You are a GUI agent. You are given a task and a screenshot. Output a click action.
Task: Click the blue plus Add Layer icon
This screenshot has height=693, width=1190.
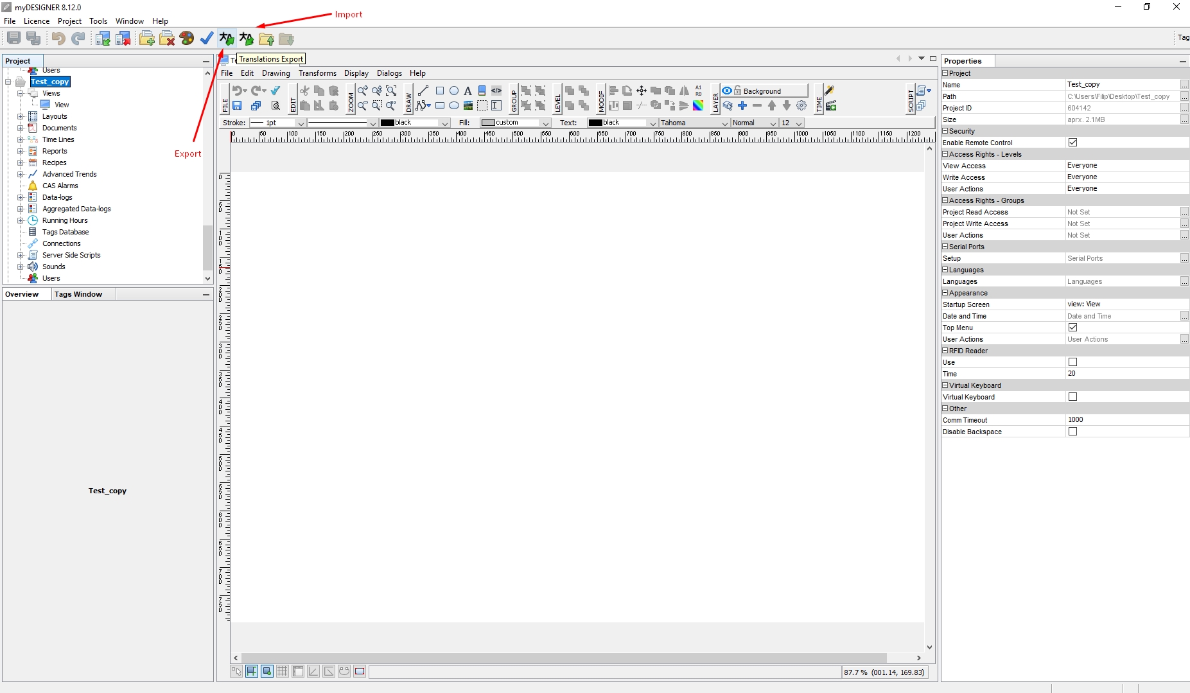click(742, 105)
